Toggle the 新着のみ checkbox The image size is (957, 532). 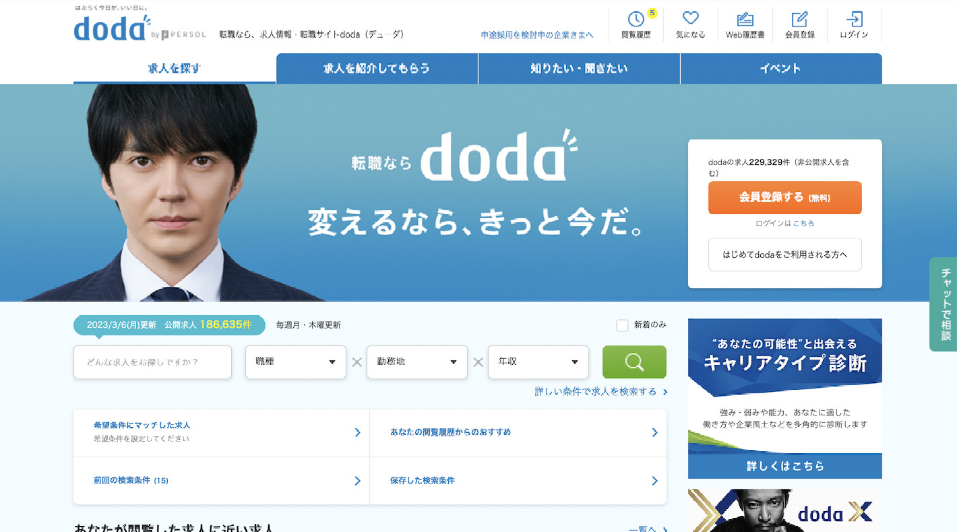622,325
